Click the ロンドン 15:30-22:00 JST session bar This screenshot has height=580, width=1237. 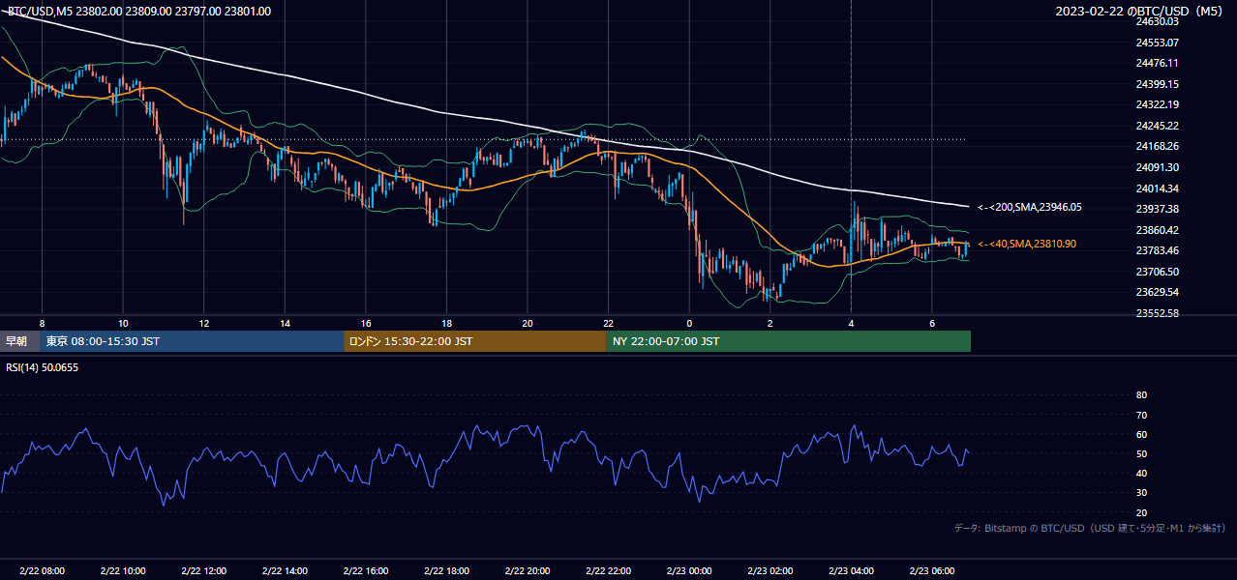tap(475, 341)
